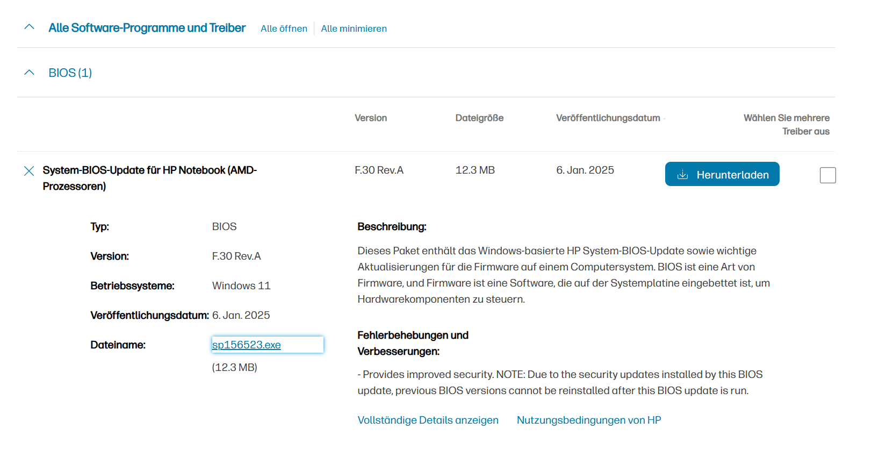Click the Fehlerbehebungen und Verbesserungen heading
This screenshot has height=457, width=893.
(x=413, y=343)
